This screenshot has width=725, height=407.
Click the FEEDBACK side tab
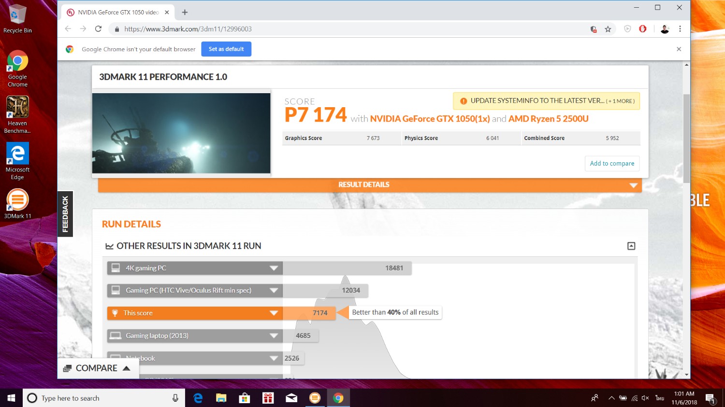point(65,214)
